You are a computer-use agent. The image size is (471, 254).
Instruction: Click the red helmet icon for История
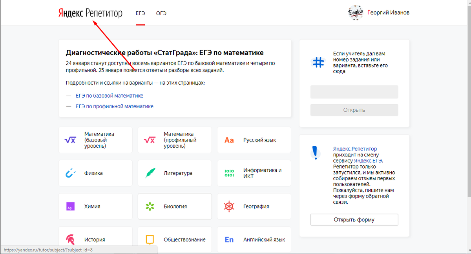(70, 239)
